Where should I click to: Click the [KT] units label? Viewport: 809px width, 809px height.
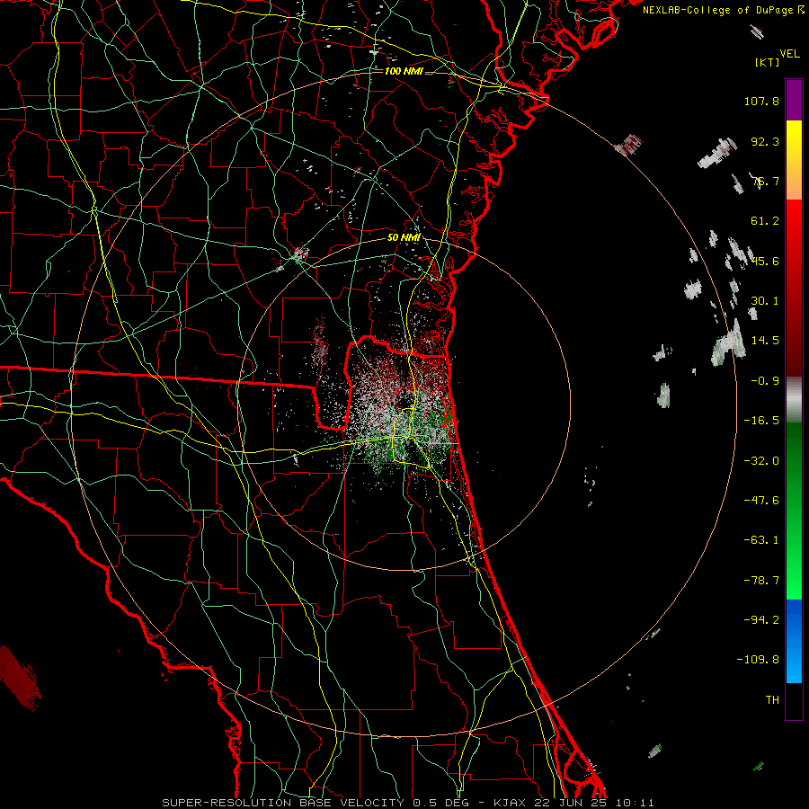click(768, 62)
